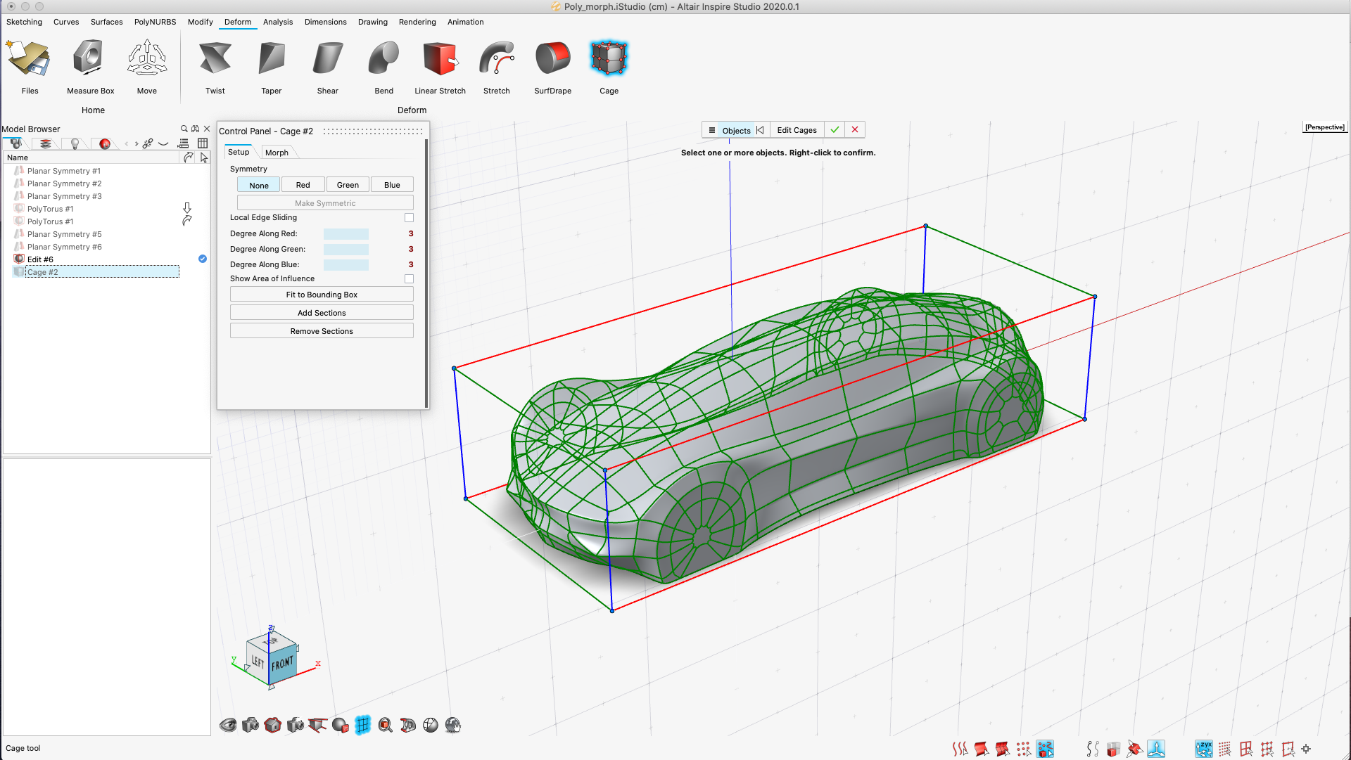1351x760 pixels.
Task: Select Planar Symmetry #3 in the tree
Action: pyautogui.click(x=64, y=196)
